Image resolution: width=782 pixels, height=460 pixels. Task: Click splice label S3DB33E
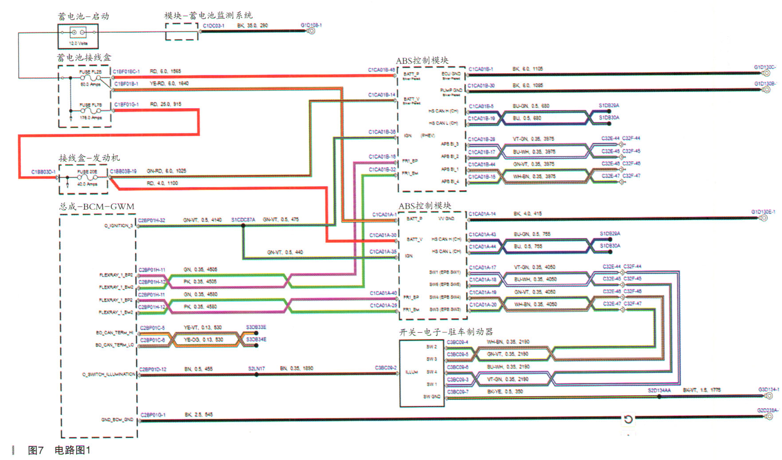click(x=256, y=327)
